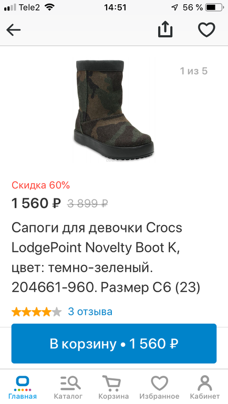Tap the crossed-out 3 899 ₽ price
The image size is (228, 404).
point(87,204)
